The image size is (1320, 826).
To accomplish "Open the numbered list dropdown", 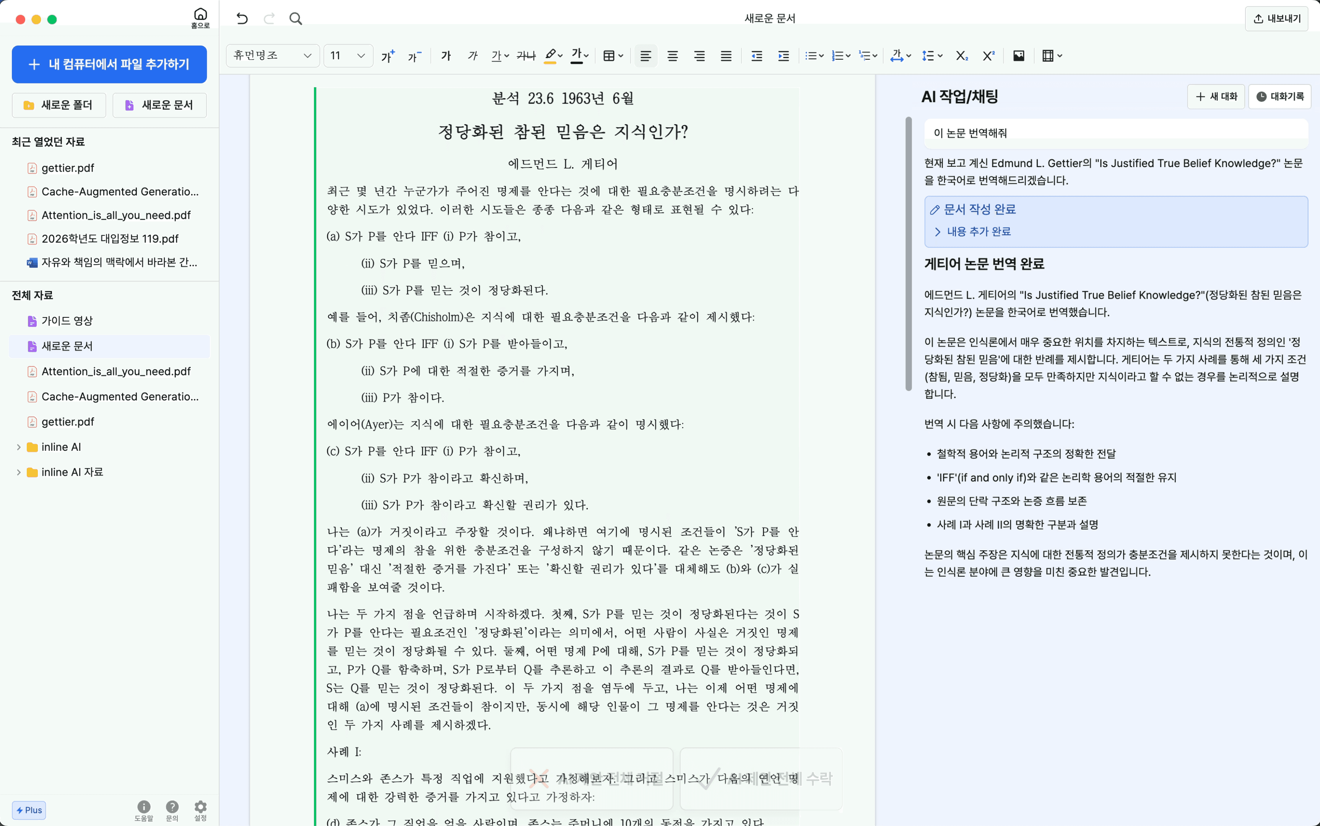I will pyautogui.click(x=841, y=56).
